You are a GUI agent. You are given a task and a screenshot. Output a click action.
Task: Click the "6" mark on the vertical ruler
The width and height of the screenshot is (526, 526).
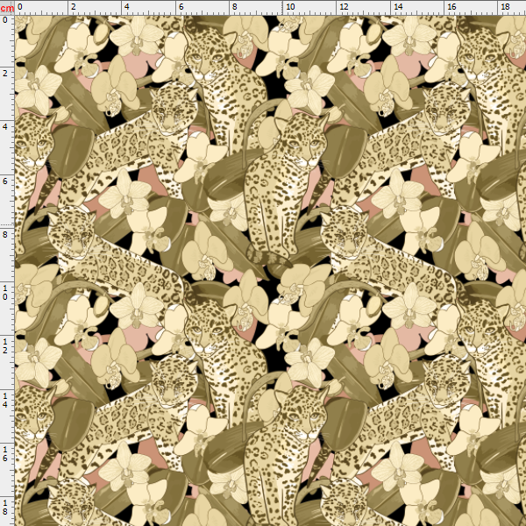(4, 181)
